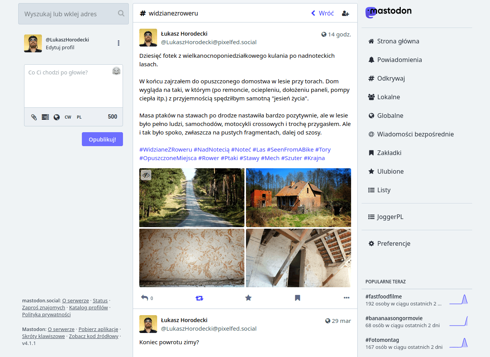Open profile avatar in compose panel
490x357 pixels.
[x=33, y=43]
